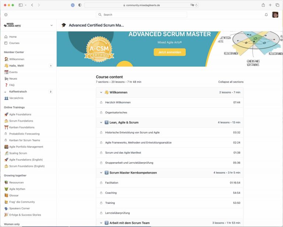
Task: Reload the page with the refresh icon
Action: pyautogui.click(x=196, y=5)
